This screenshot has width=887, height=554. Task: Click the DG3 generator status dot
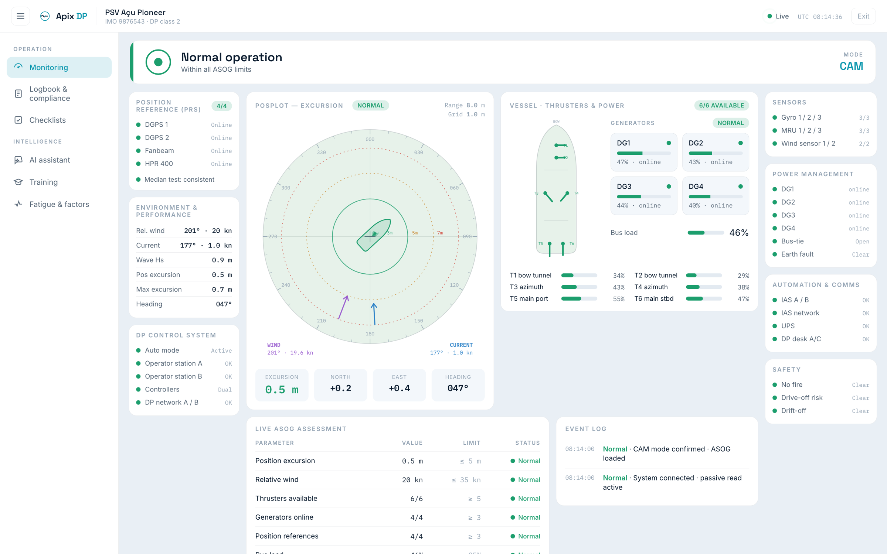[x=669, y=187]
